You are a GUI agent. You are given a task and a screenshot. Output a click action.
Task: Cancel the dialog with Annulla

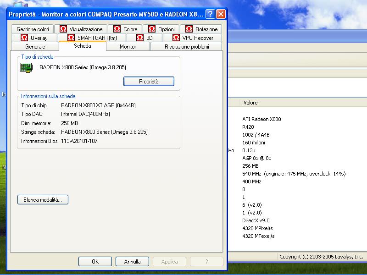pyautogui.click(x=132, y=261)
